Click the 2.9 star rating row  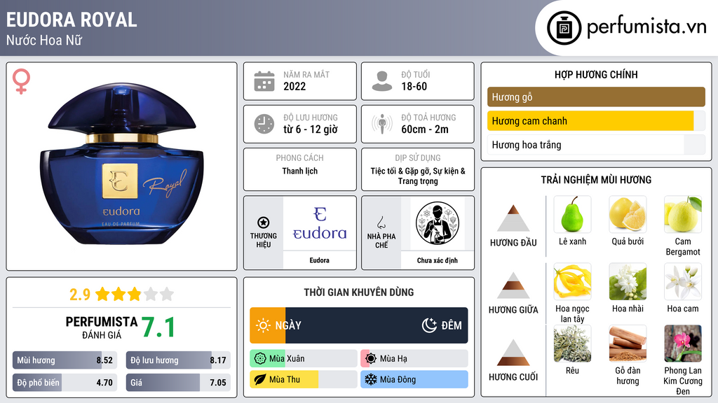(x=122, y=294)
